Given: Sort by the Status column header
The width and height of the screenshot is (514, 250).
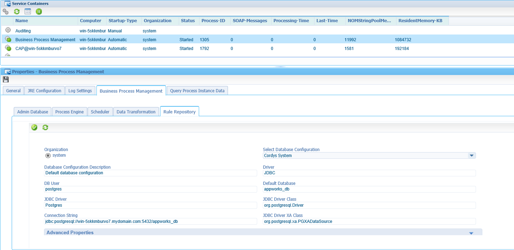Looking at the screenshot, I should [x=188, y=21].
